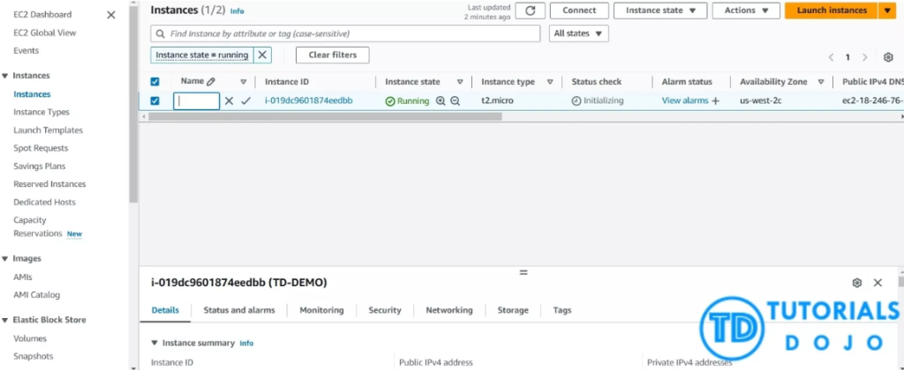
Task: Cancel name edit with X icon
Action: click(229, 101)
